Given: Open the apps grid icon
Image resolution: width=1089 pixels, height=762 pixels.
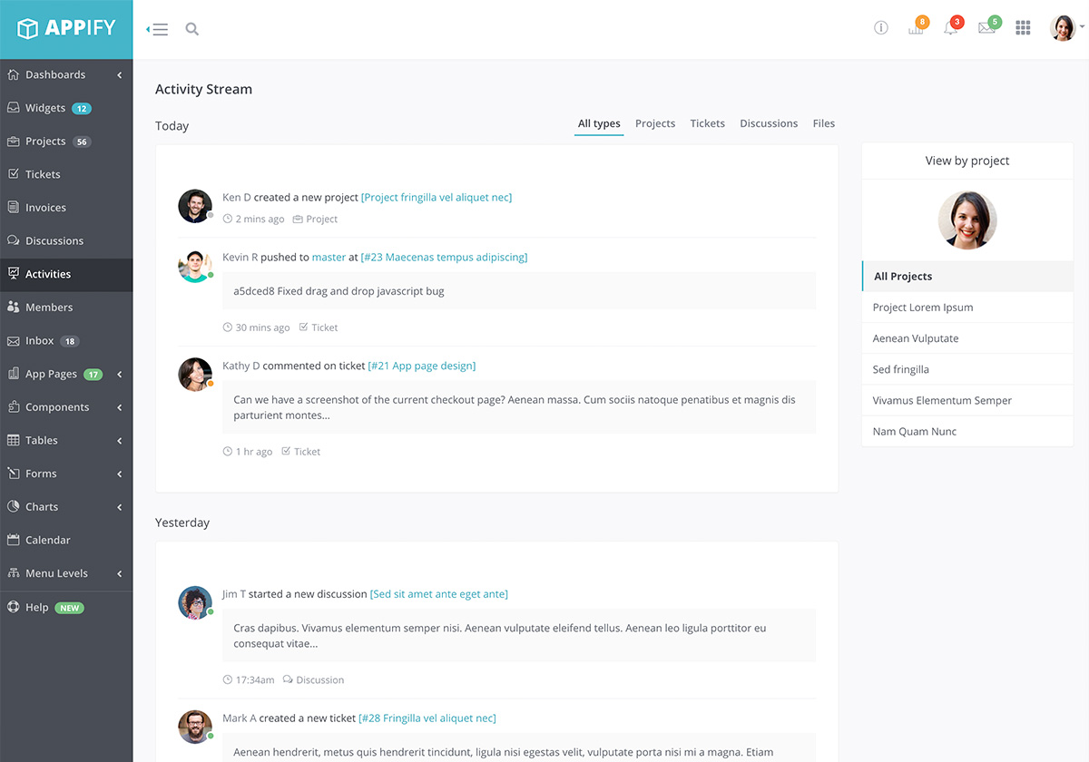Looking at the screenshot, I should point(1023,28).
